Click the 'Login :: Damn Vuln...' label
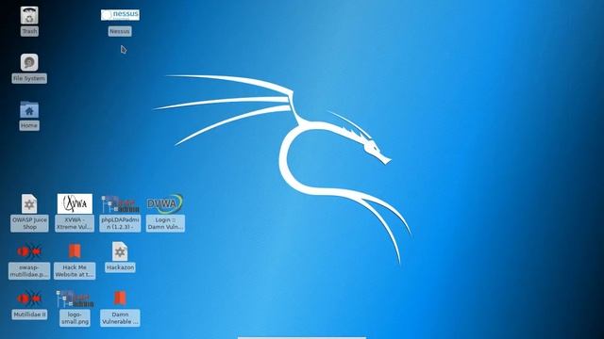This screenshot has width=604, height=339. [165, 223]
